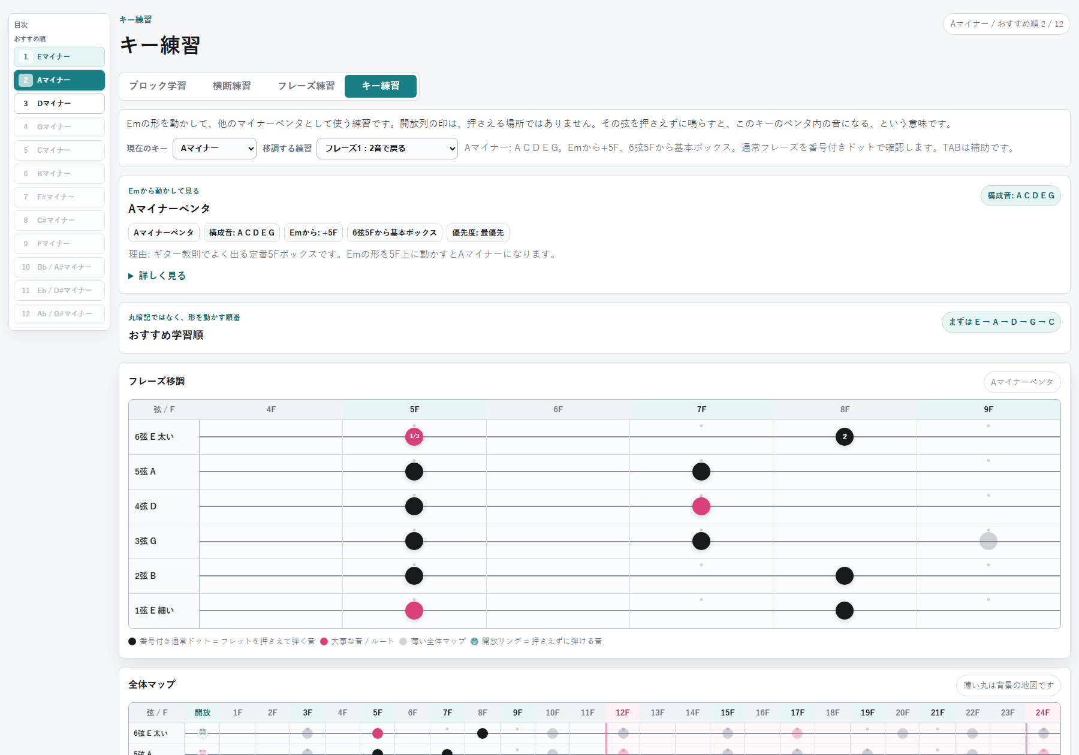Click the numbered 2 dot on 6弦 8F

[x=845, y=437]
